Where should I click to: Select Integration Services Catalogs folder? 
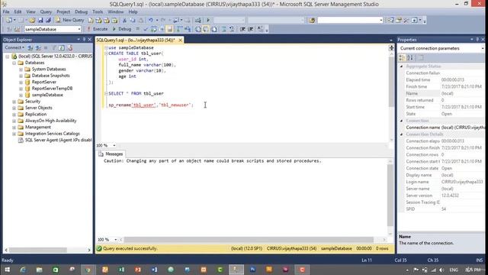tap(53, 134)
